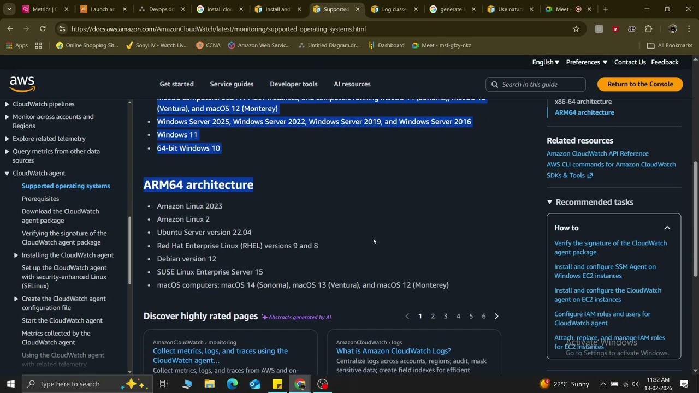This screenshot has width=699, height=393.
Task: Open the SonyLIV bookmark
Action: point(157,45)
